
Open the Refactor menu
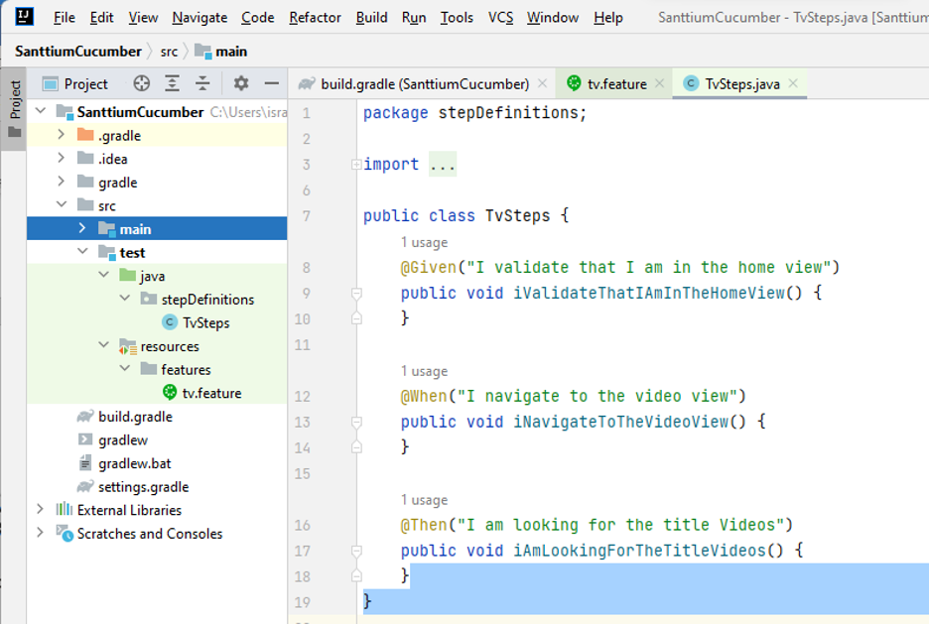315,18
